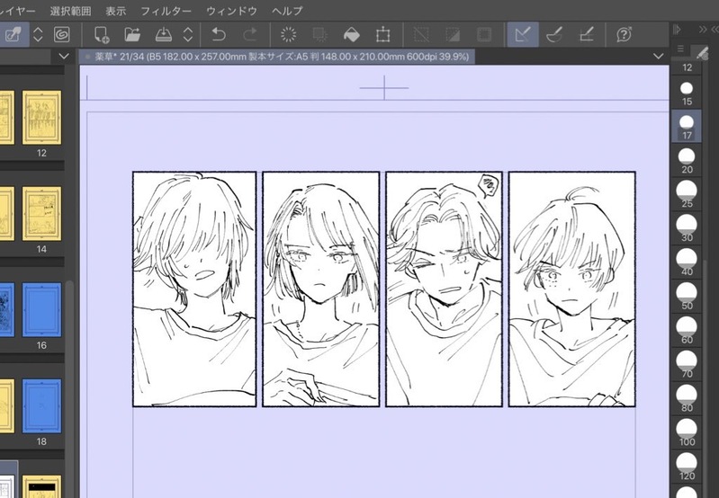
Task: Select the brush tool icon at palette top
Action: click(702, 52)
